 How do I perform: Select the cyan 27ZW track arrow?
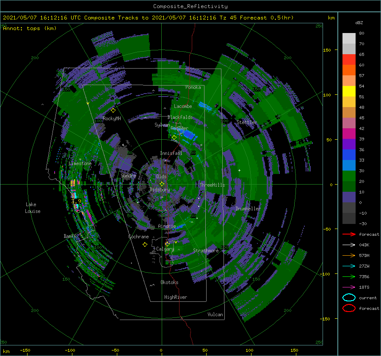(349, 266)
